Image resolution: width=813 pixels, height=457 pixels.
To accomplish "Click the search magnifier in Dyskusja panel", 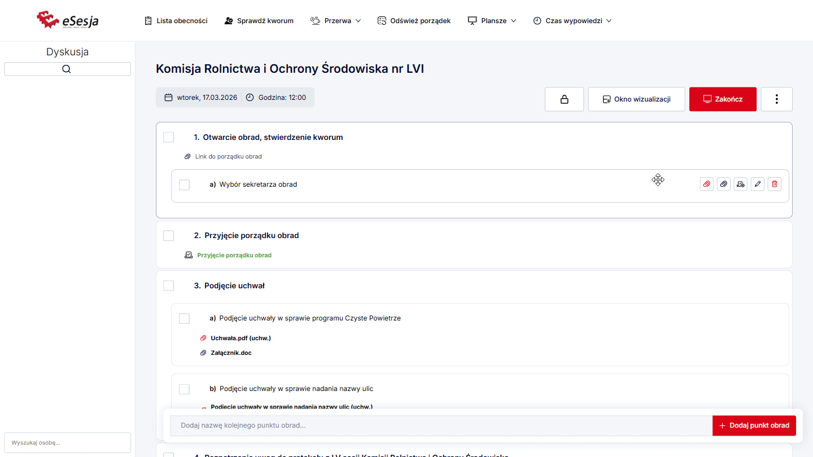I will (67, 69).
